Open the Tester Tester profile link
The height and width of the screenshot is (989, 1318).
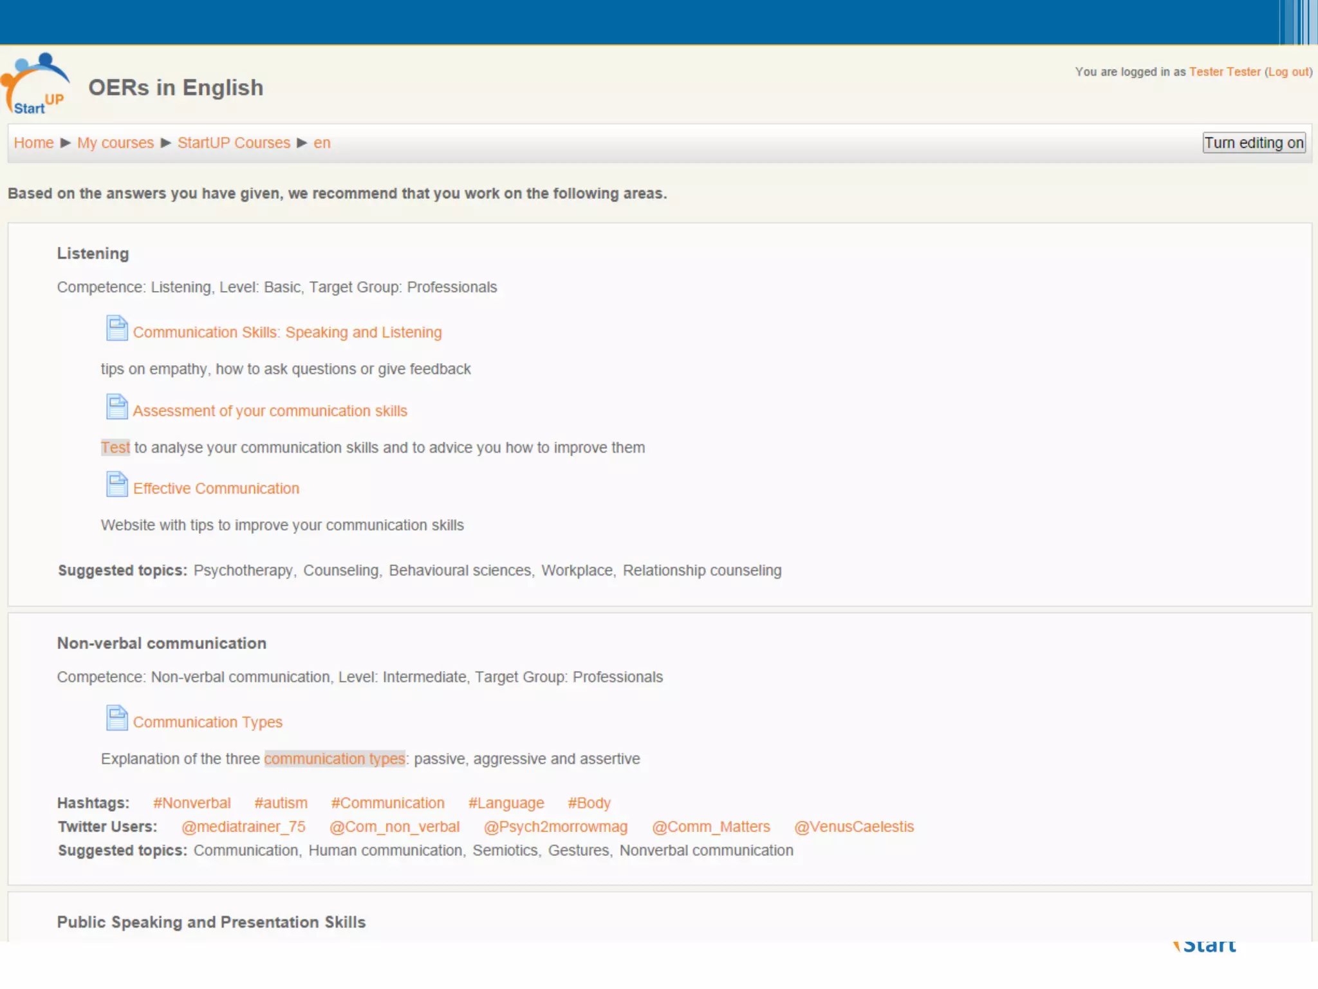(x=1224, y=72)
